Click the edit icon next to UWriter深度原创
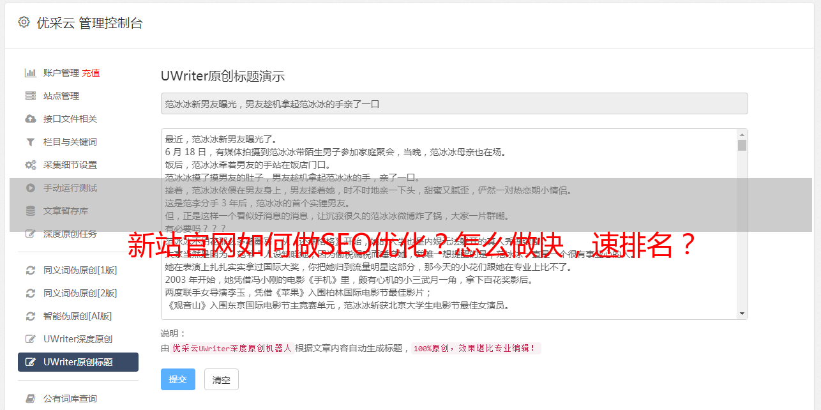This screenshot has width=821, height=410. [x=30, y=339]
